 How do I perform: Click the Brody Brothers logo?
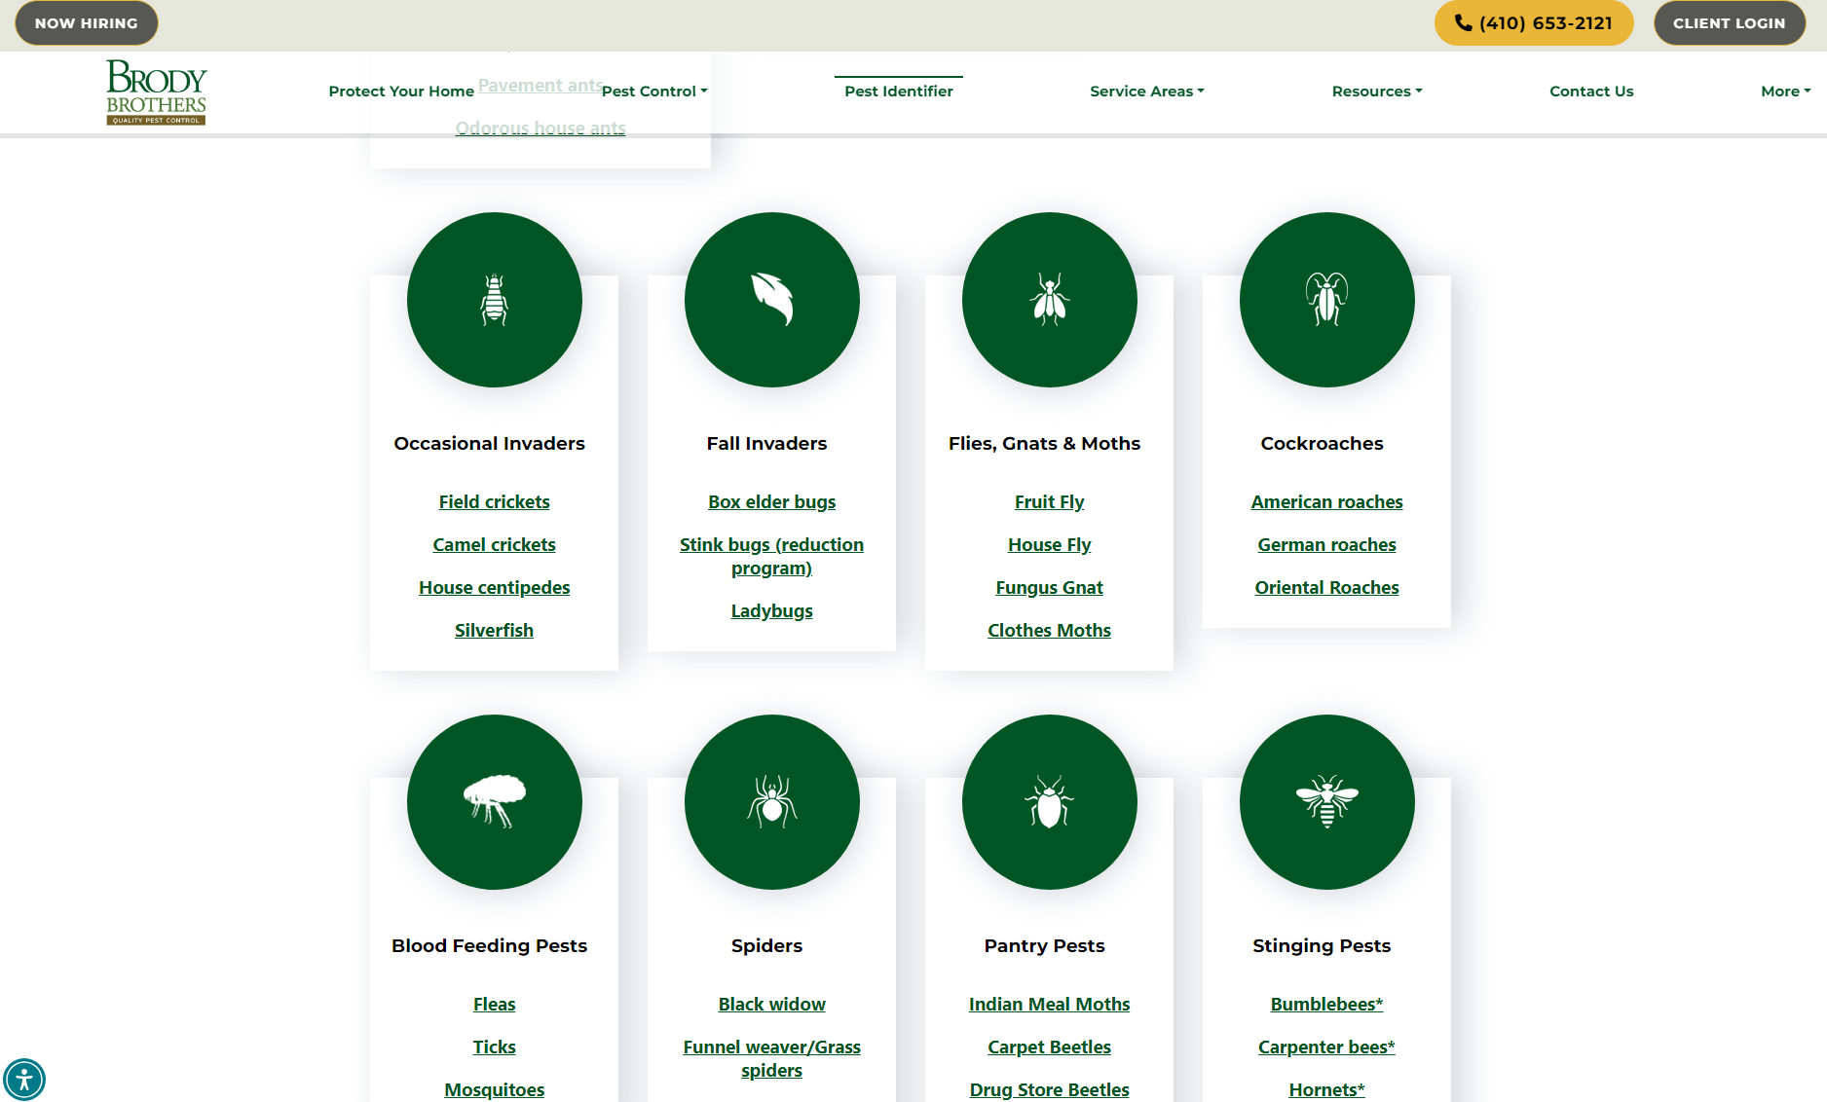[x=155, y=92]
